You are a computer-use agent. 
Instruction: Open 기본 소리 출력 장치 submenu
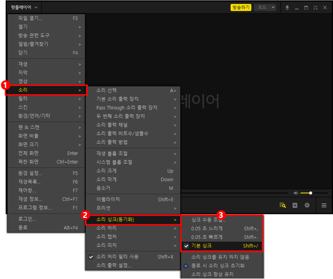coord(133,99)
